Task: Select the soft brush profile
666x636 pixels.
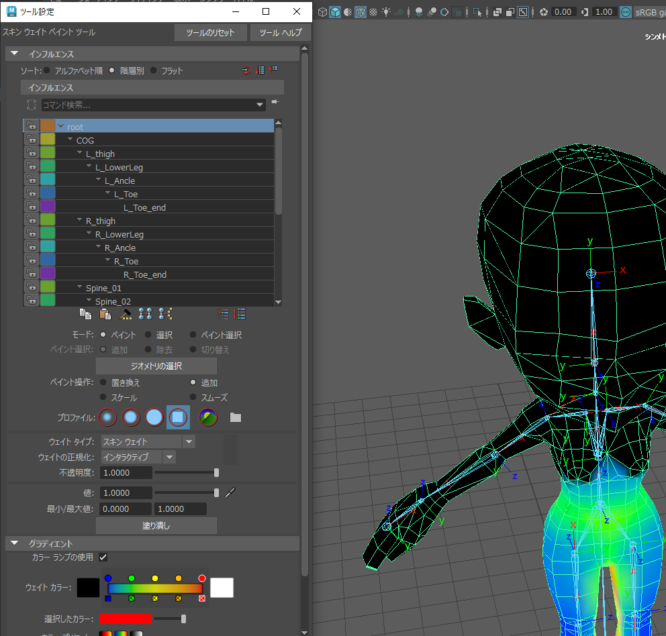Action: (131, 417)
